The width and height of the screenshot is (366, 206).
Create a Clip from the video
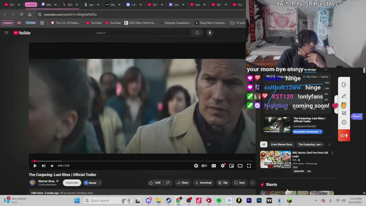coord(223,183)
